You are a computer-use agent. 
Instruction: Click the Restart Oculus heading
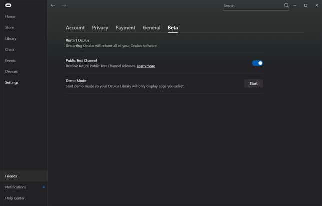point(77,40)
